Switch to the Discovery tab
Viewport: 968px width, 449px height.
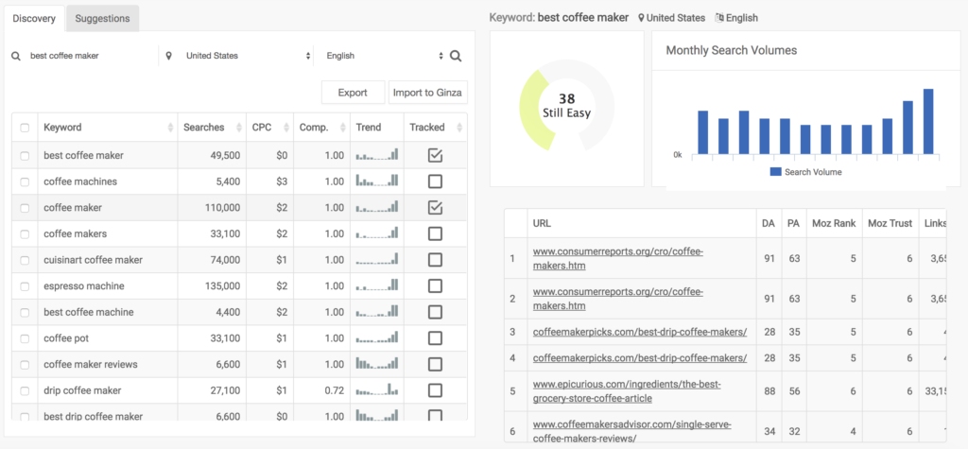[34, 19]
